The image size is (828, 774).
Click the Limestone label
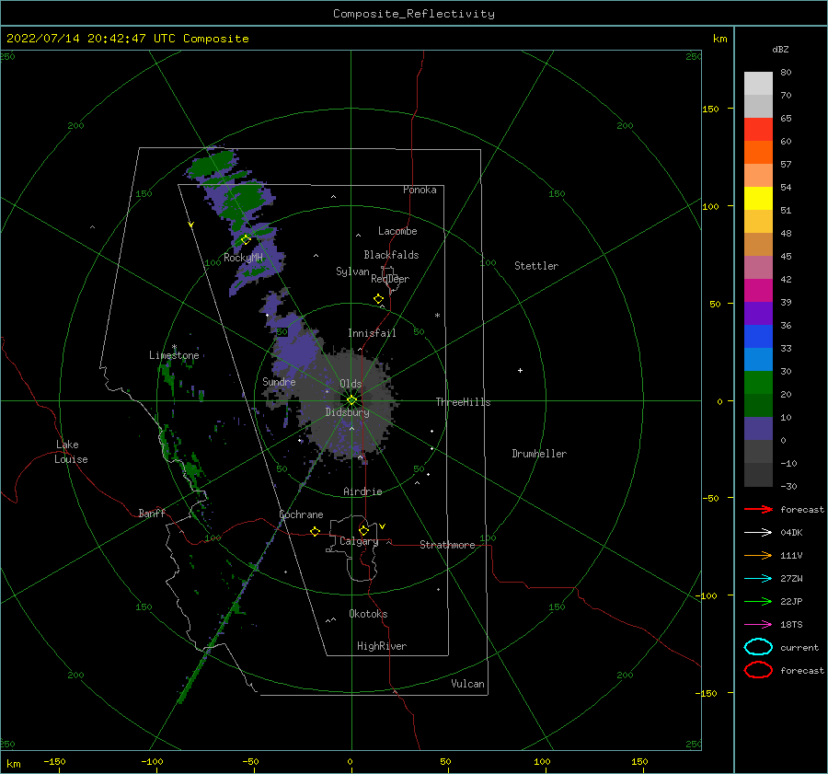pyautogui.click(x=174, y=355)
